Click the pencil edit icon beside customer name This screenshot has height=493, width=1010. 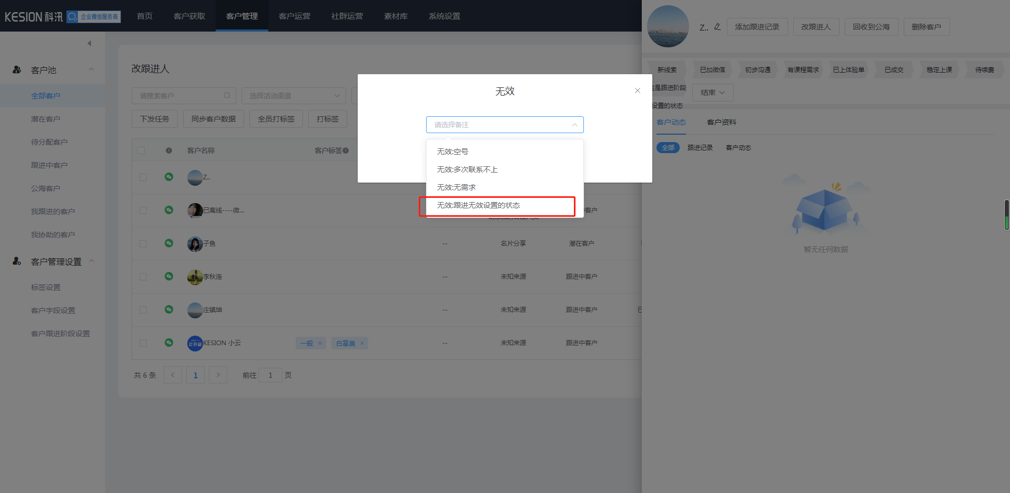[x=717, y=27]
